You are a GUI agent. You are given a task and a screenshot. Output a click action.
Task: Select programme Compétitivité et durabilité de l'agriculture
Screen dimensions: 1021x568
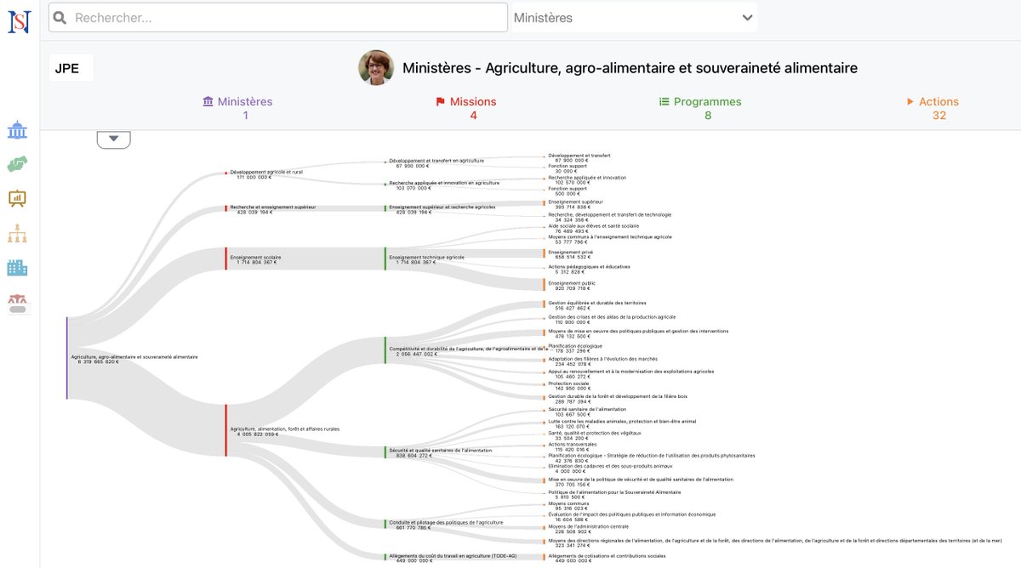tap(468, 350)
